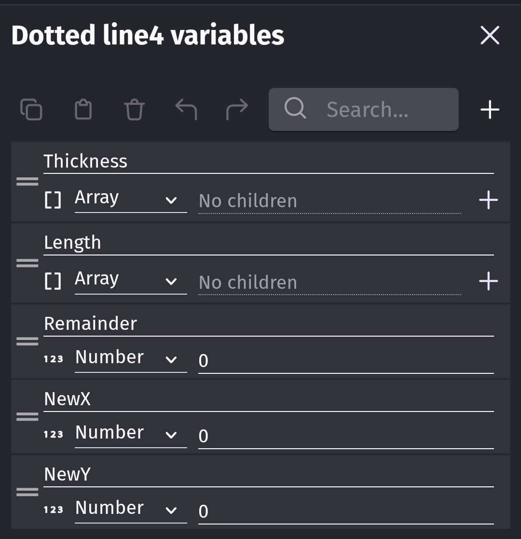The width and height of the screenshot is (521, 539).
Task: Click the Remainder value field
Action: [x=345, y=360]
